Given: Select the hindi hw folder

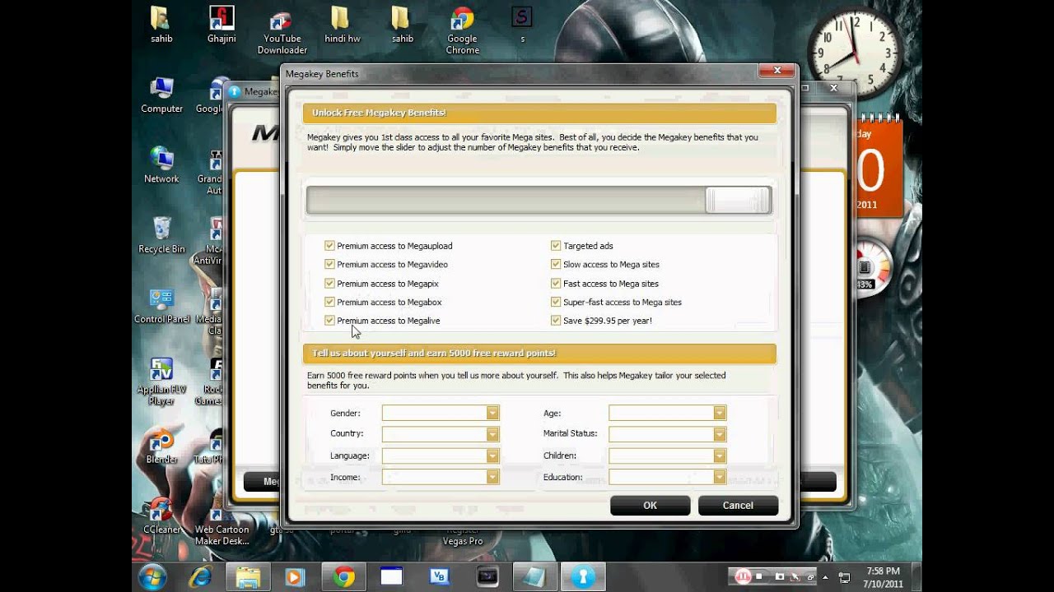Looking at the screenshot, I should (342, 25).
